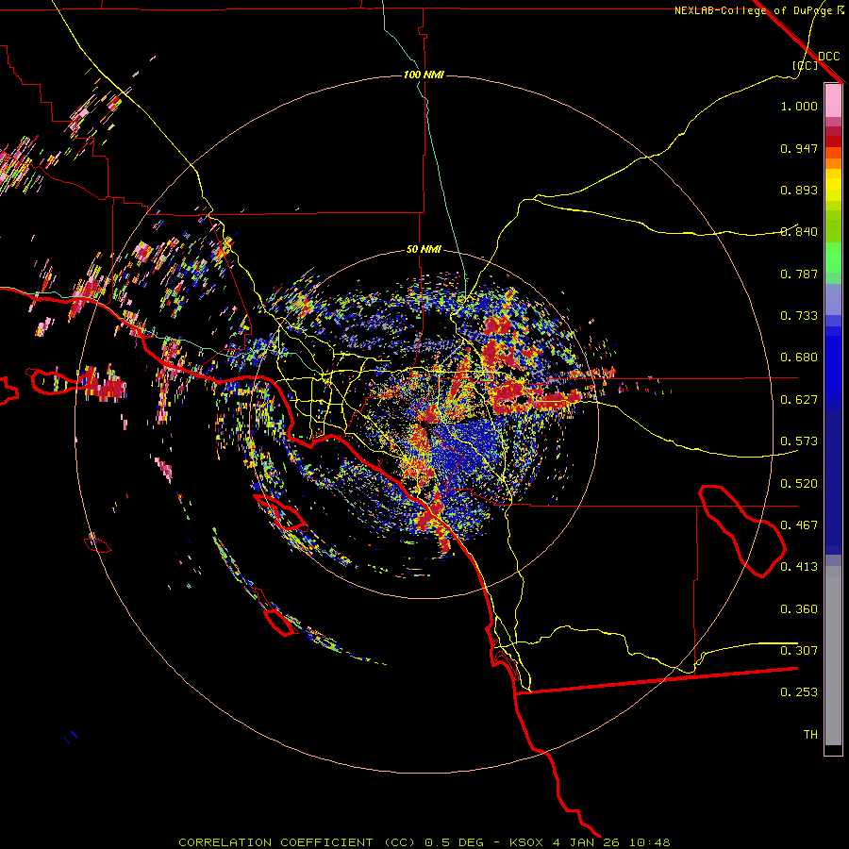Click the NEXLAB-College of DuPage credit text
The height and width of the screenshot is (849, 849).
click(x=753, y=10)
